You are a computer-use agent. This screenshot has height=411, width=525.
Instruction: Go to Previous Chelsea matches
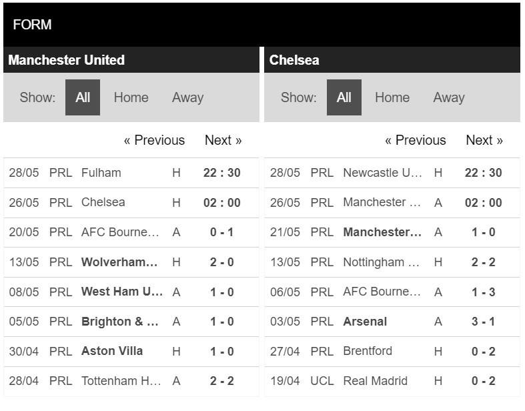coord(416,140)
